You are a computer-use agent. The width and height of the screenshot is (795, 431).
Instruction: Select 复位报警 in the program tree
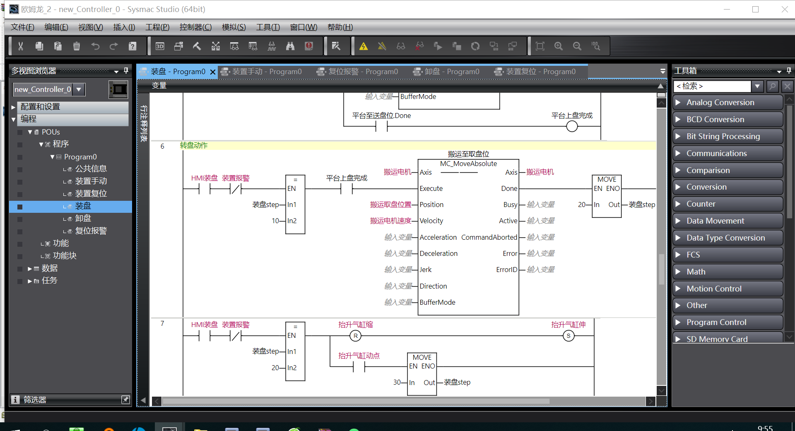(x=91, y=231)
